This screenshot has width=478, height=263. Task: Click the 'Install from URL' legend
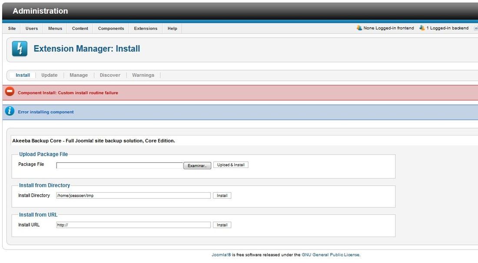click(38, 215)
